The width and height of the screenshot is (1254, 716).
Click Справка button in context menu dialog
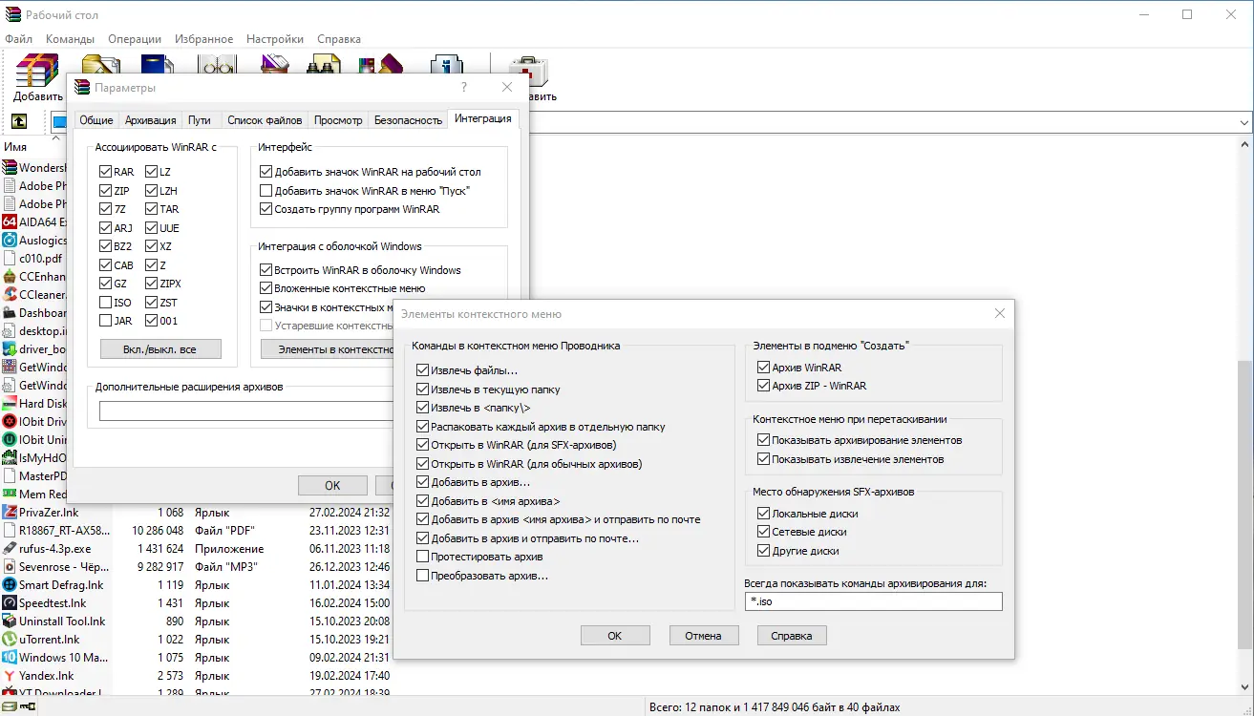[x=792, y=636]
